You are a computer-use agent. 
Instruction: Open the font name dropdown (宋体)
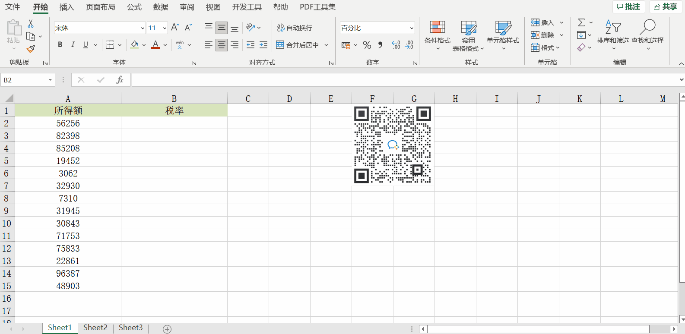coord(143,28)
